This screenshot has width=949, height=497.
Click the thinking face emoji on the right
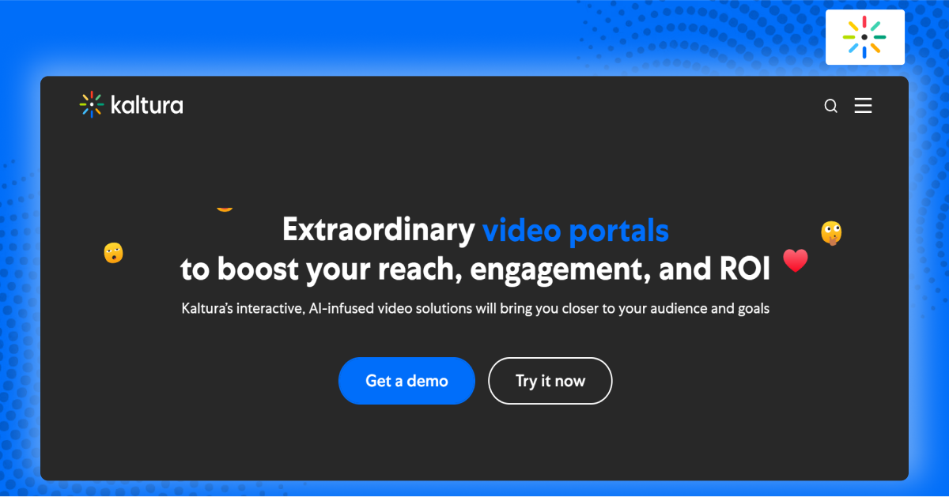(831, 233)
